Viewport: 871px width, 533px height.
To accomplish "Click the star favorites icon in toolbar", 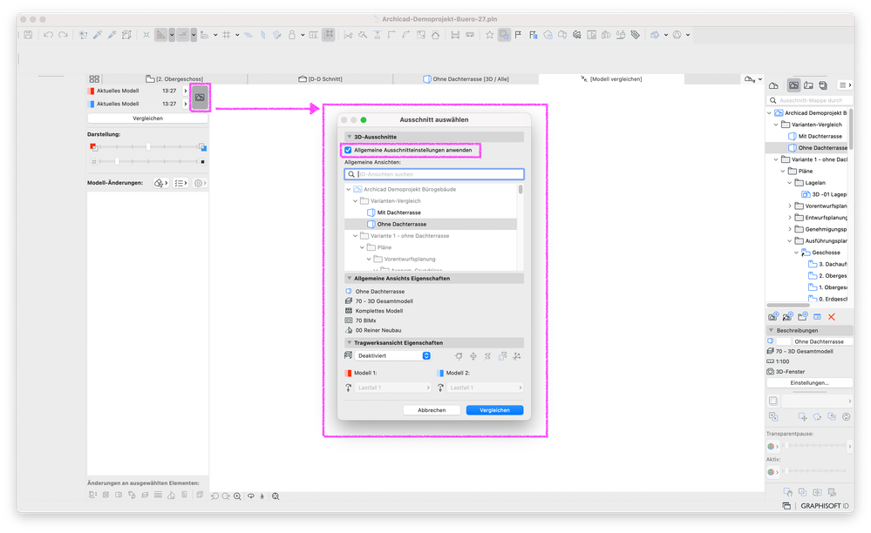I will (x=489, y=35).
